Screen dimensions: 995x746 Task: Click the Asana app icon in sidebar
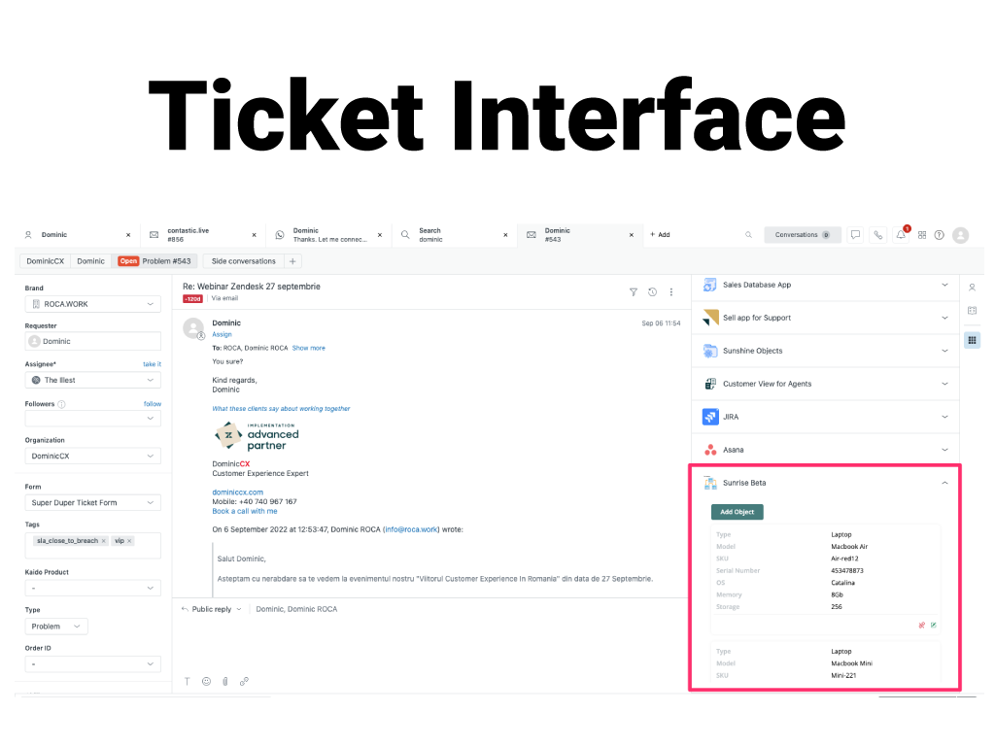[710, 449]
